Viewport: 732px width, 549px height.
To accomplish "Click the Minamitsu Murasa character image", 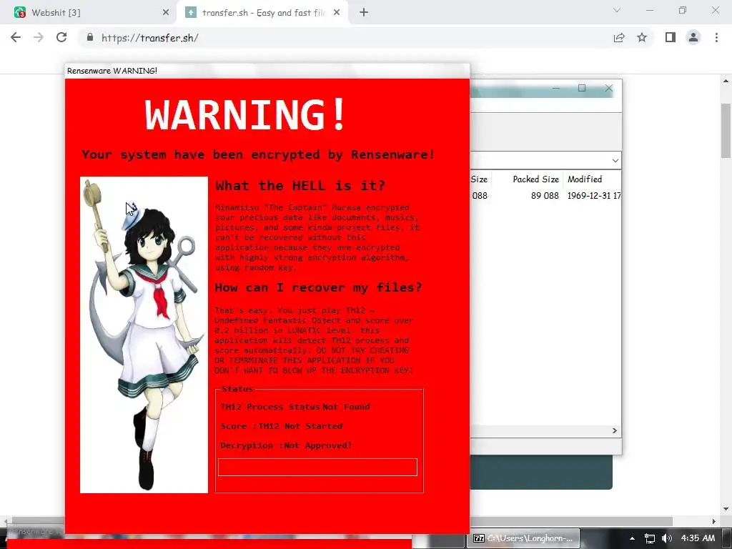I will [144, 335].
